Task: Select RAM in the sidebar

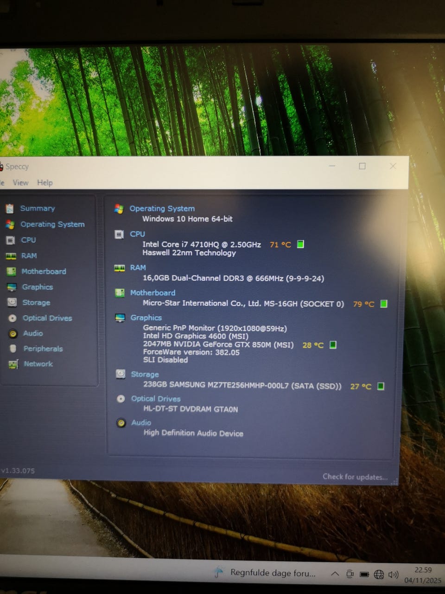Action: click(x=29, y=256)
